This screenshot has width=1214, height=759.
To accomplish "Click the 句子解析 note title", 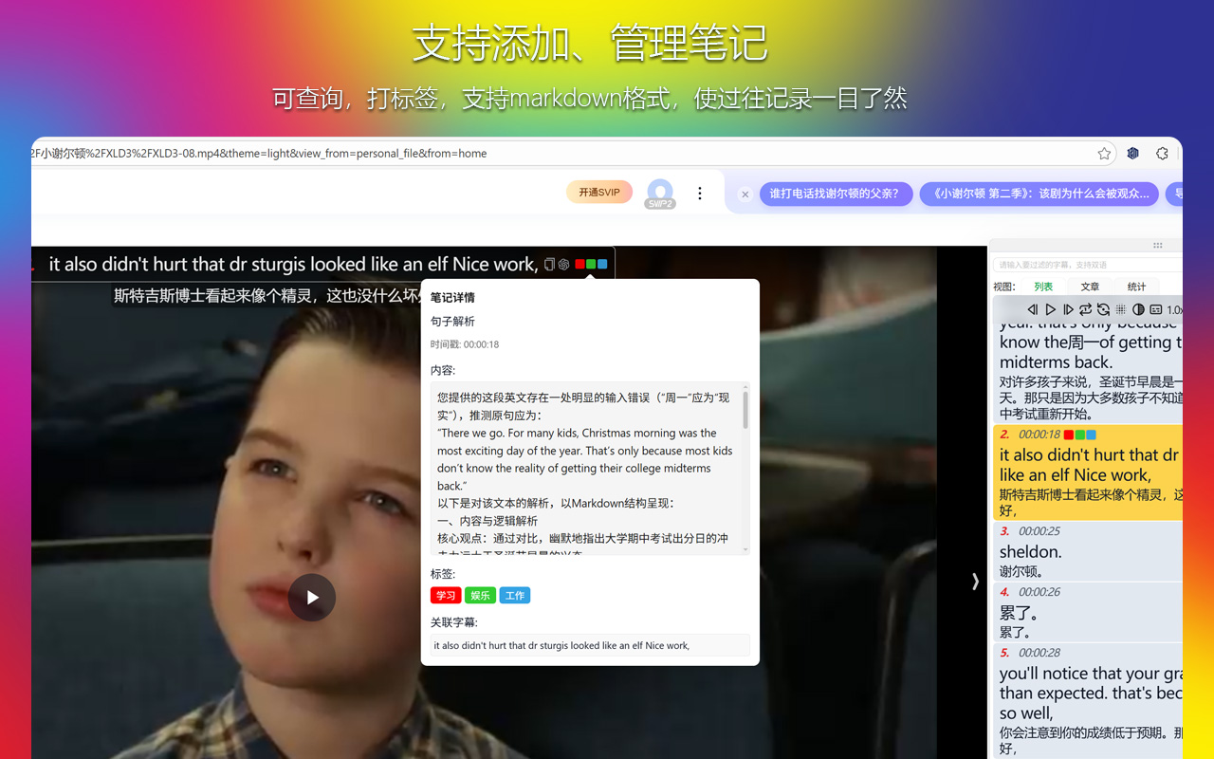I will (x=452, y=322).
